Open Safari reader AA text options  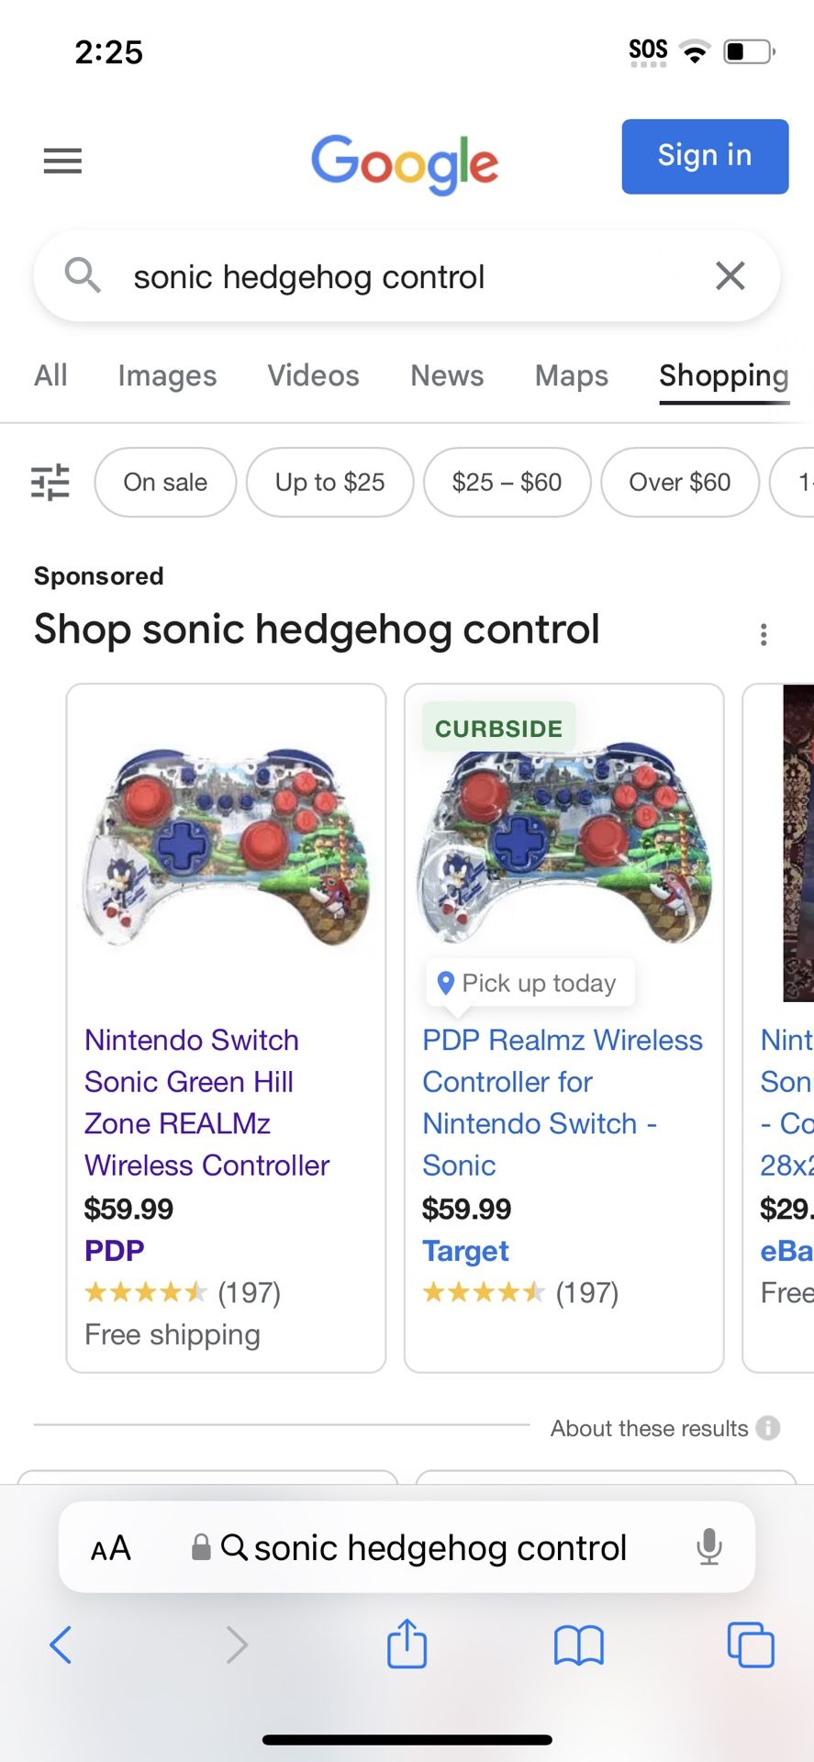(x=111, y=1548)
